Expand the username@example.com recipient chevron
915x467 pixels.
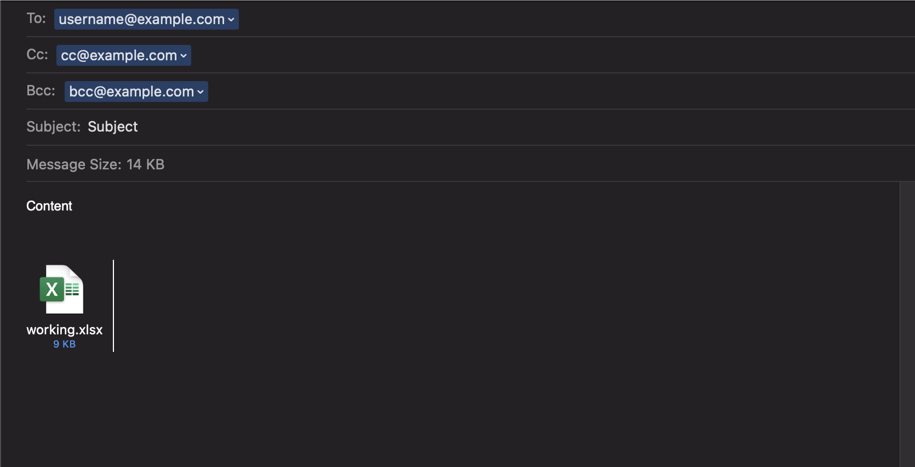(231, 20)
